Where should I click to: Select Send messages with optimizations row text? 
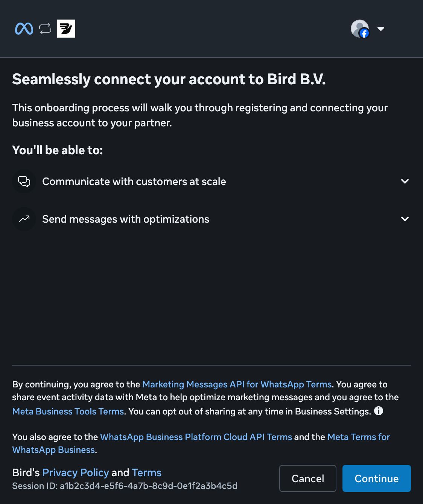126,219
